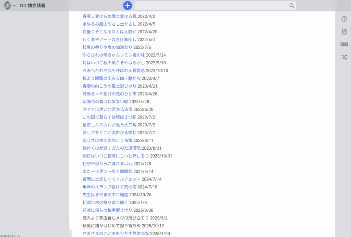Expand the chevron beside the logo
The width and height of the screenshot is (351, 237).
point(14,6)
